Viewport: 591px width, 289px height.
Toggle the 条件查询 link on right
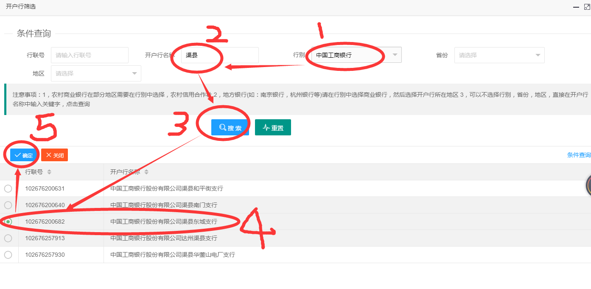coord(579,155)
